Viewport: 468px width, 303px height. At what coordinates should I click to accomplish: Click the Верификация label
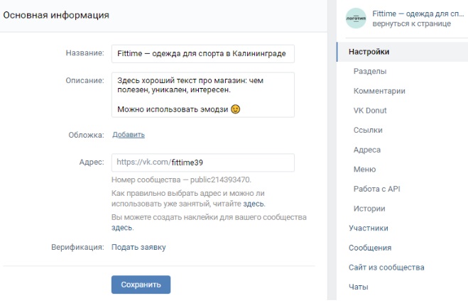coord(77,247)
